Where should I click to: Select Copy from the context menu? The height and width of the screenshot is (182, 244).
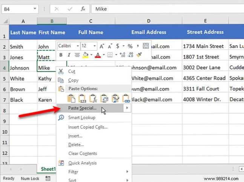pyautogui.click(x=94, y=80)
